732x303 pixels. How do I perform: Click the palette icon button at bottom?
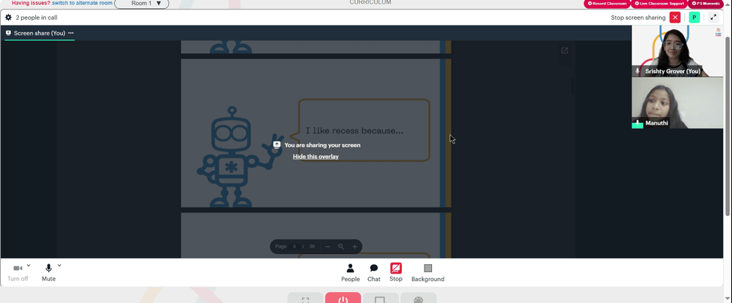point(418,298)
